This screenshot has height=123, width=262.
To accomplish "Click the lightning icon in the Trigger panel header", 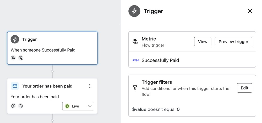I will [134, 11].
